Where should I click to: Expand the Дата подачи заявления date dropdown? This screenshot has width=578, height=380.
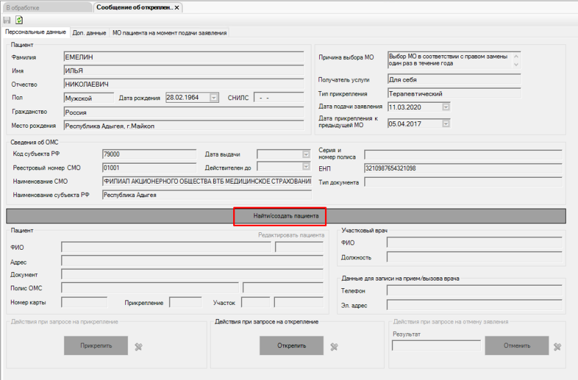click(x=444, y=107)
